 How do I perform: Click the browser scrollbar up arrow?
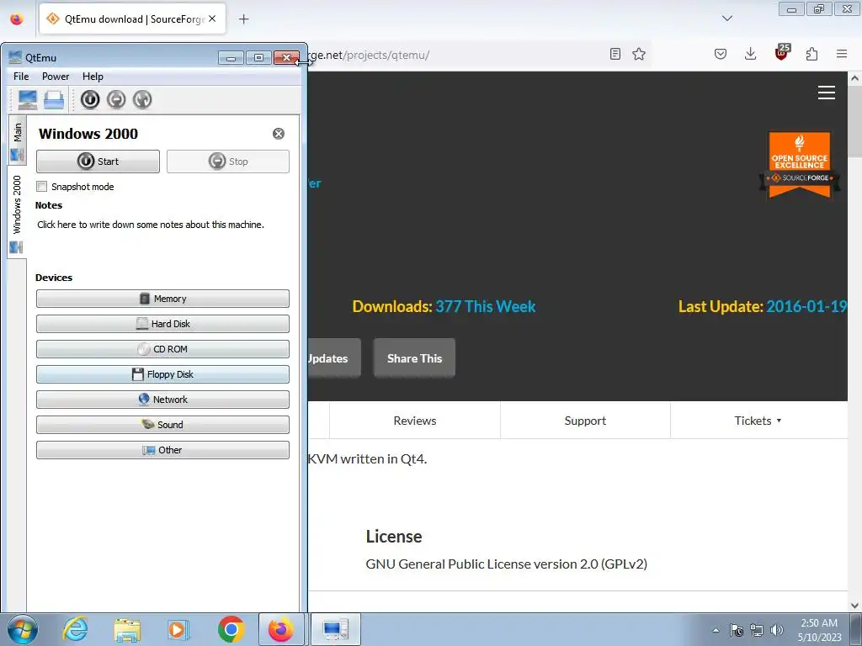(x=855, y=78)
